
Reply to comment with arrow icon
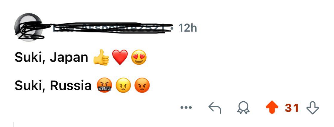[215, 108]
